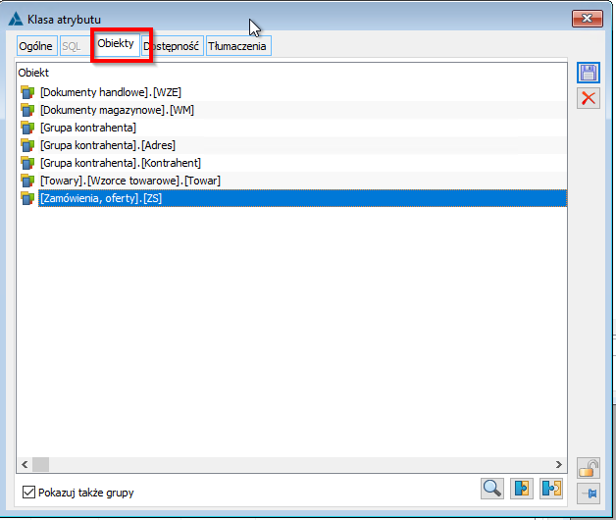Click the separated puzzle pieces detach icon
616x520 pixels.
tap(552, 489)
